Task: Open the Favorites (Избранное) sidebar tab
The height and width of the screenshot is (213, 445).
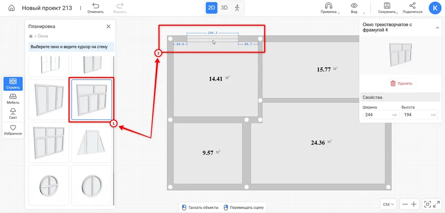Action: click(x=13, y=130)
